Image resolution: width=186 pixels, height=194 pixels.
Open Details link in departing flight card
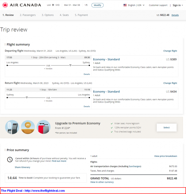tap(87, 74)
